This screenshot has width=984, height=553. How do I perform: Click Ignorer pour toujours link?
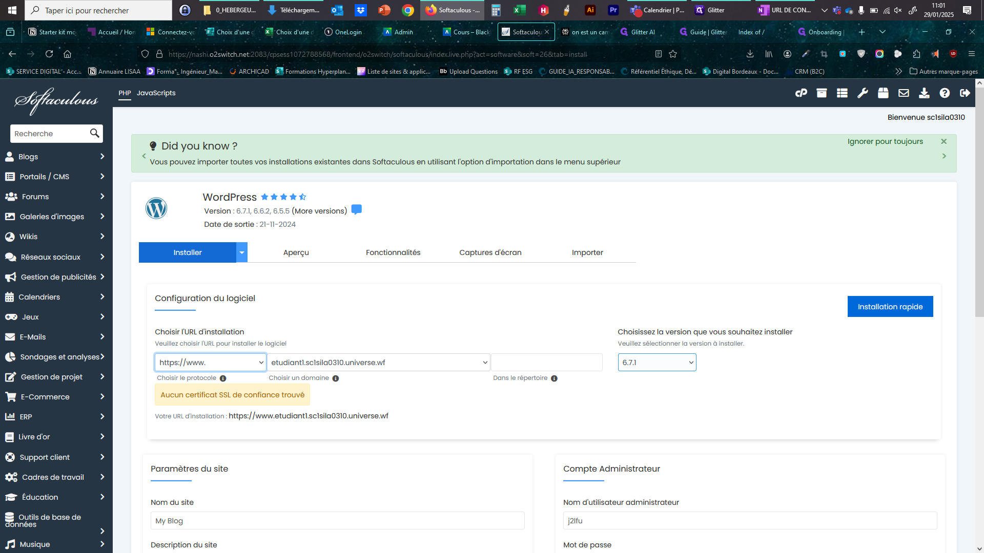coord(885,141)
